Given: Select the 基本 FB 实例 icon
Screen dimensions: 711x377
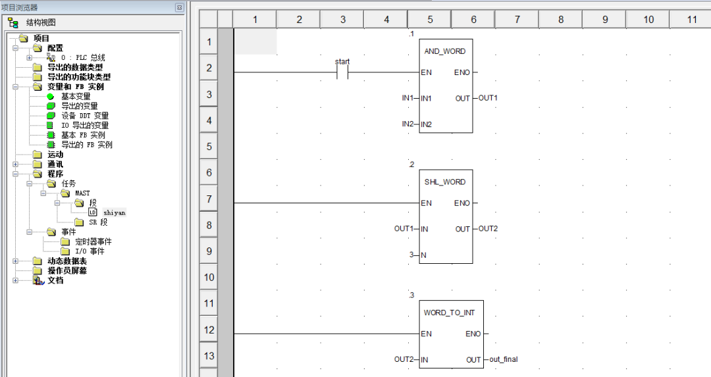Looking at the screenshot, I should point(50,135).
